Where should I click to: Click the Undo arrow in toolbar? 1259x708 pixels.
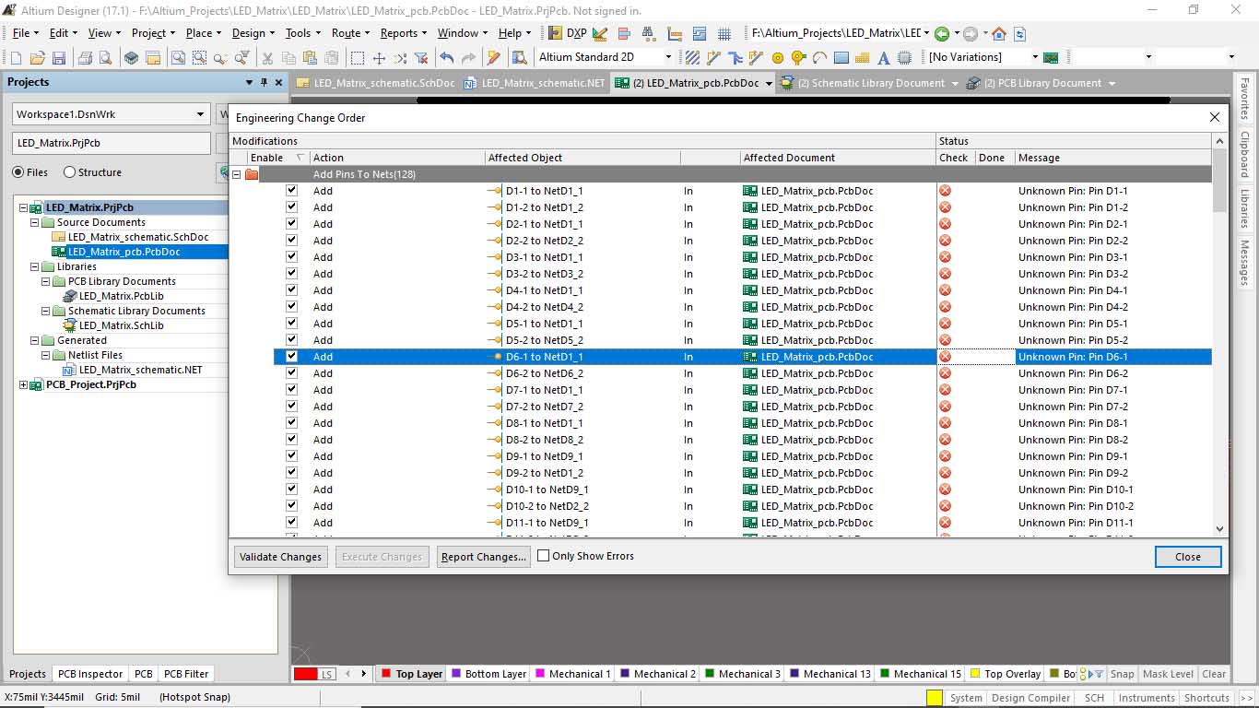pos(447,57)
